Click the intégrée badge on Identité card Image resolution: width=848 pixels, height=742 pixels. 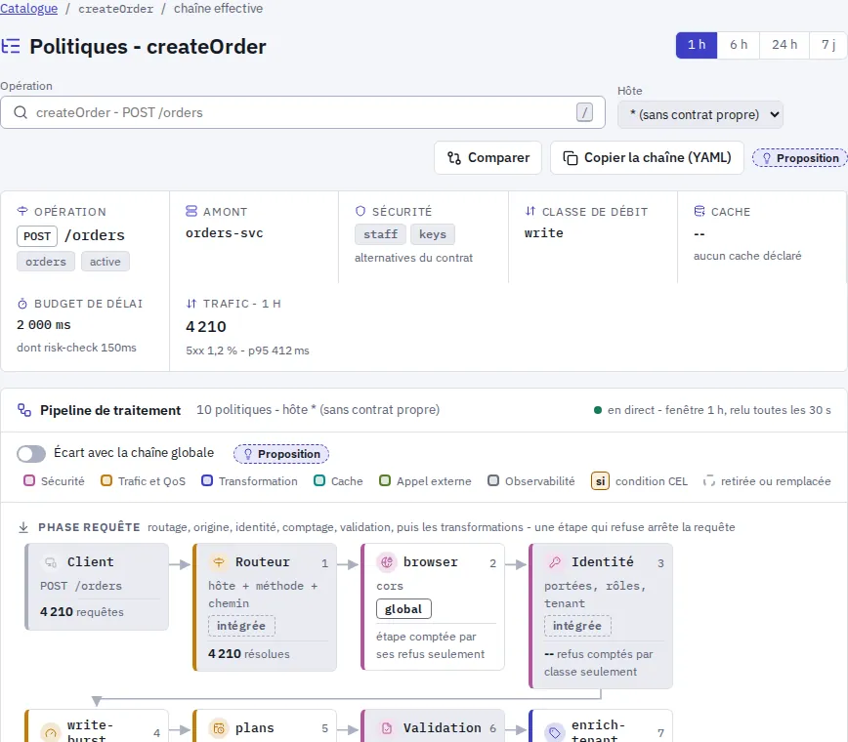click(577, 626)
